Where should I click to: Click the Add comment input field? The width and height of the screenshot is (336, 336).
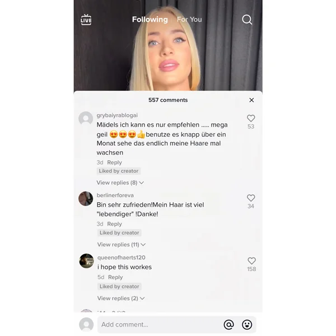158,324
